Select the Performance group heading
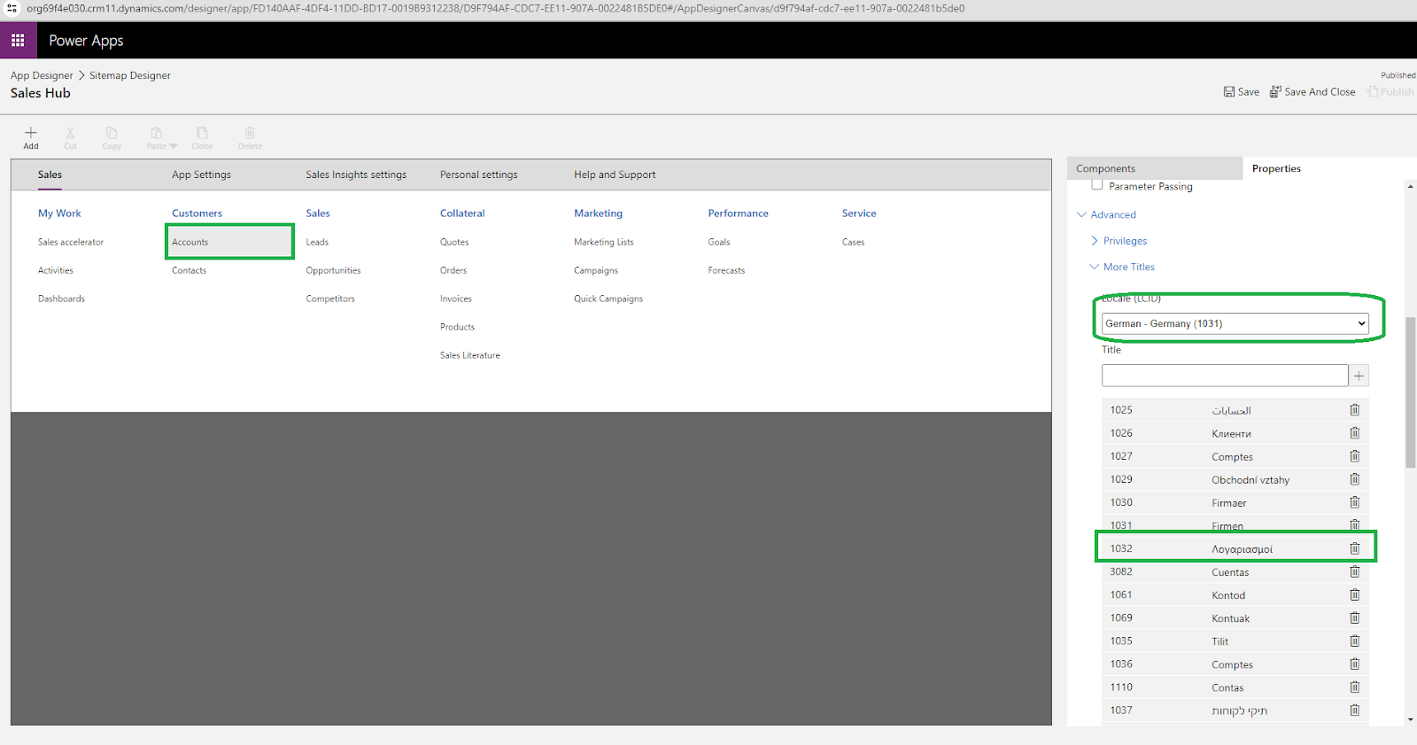The width and height of the screenshot is (1417, 745). click(738, 213)
